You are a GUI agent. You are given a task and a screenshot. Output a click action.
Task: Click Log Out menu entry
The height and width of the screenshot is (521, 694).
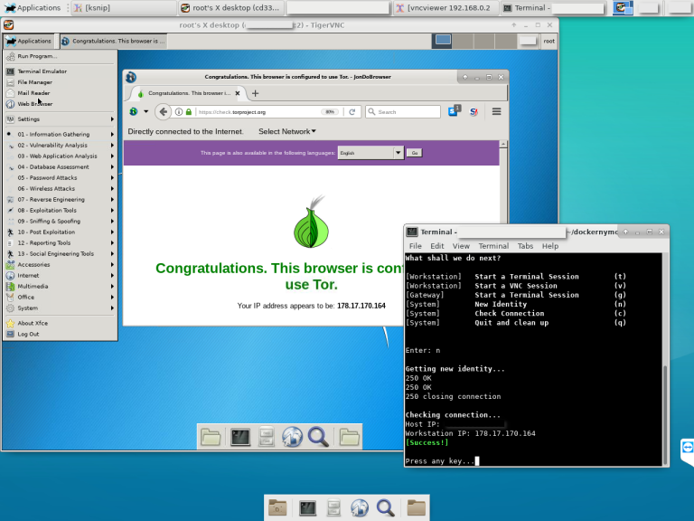pyautogui.click(x=61, y=334)
